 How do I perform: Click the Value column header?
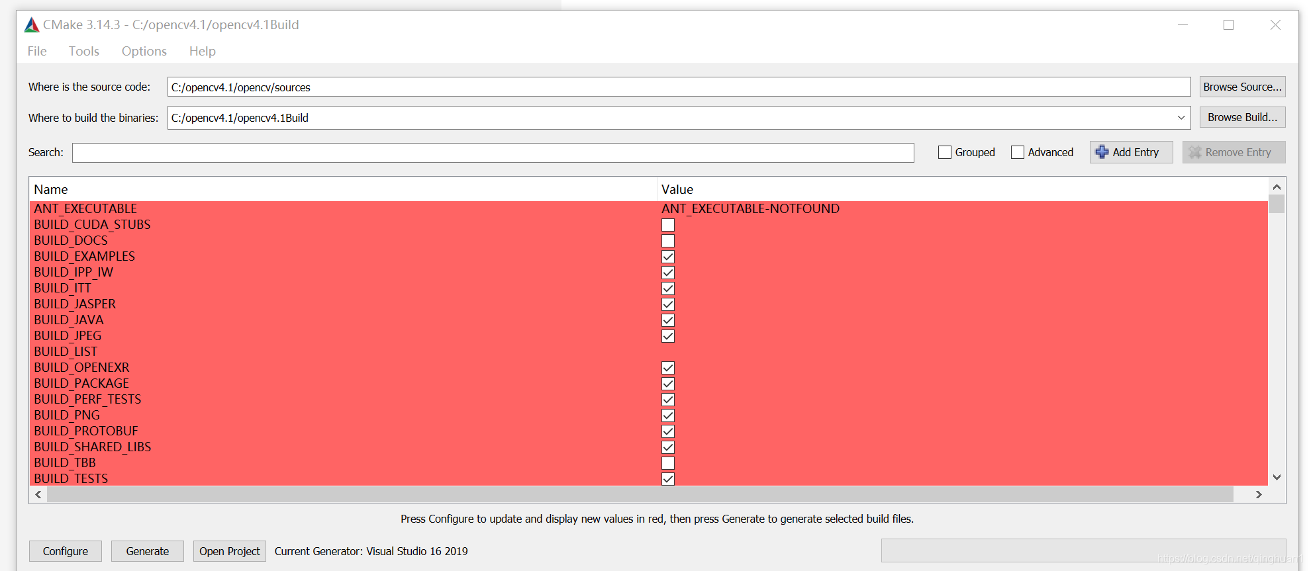click(962, 189)
